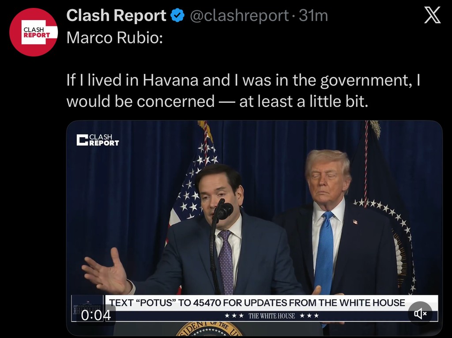Open the post via the 31m timestamp
This screenshot has height=338, width=452.
click(x=313, y=16)
